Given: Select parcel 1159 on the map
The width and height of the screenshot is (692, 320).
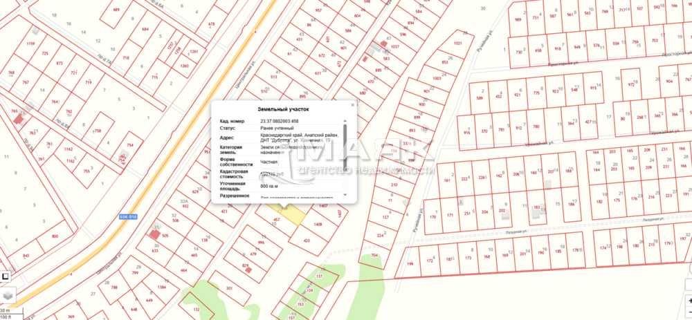Looking at the screenshot, I should tap(30, 44).
